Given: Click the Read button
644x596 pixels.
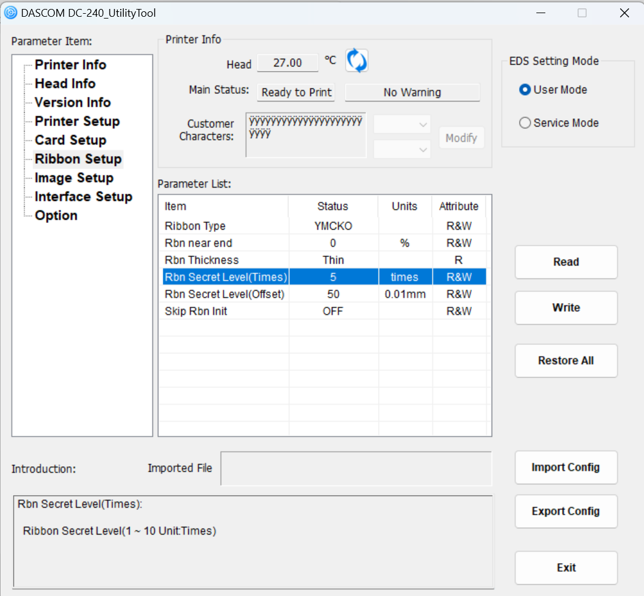Looking at the screenshot, I should coord(566,262).
